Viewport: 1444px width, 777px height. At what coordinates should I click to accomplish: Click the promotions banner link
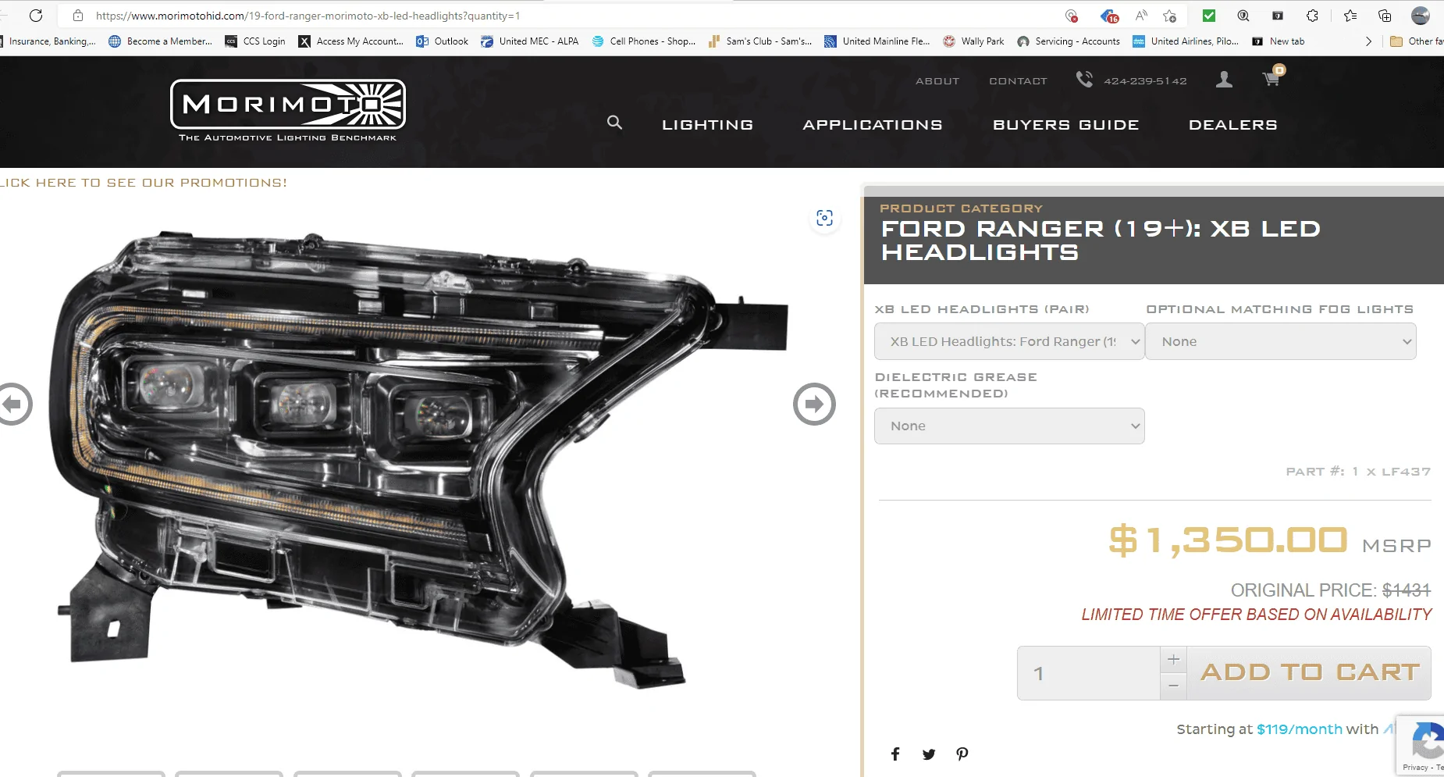coord(144,183)
